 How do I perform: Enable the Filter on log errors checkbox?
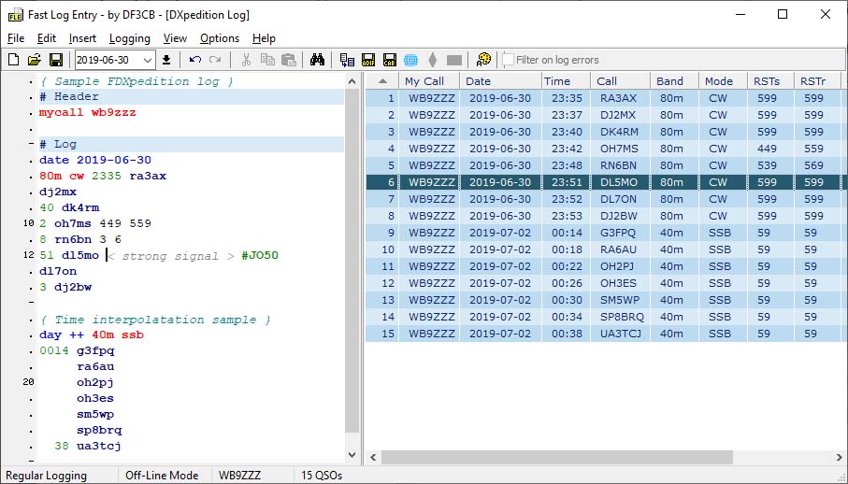click(508, 60)
